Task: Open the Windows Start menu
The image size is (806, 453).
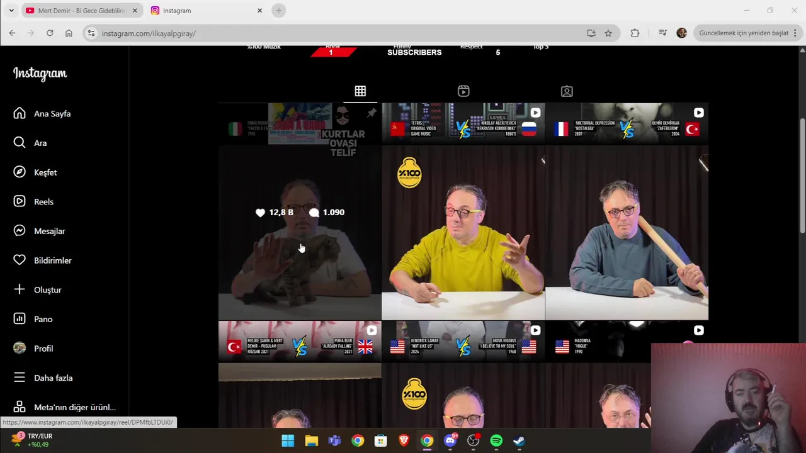Action: click(288, 440)
